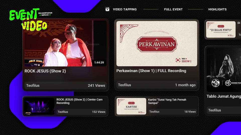This screenshot has height=135, width=241.
Task: Open the ROCK JESUS (Show 2) thumbnail
Action: click(x=66, y=43)
